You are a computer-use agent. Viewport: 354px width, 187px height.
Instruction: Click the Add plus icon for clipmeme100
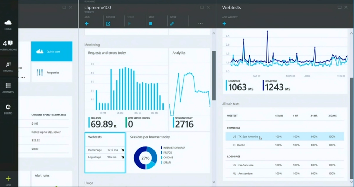click(86, 23)
